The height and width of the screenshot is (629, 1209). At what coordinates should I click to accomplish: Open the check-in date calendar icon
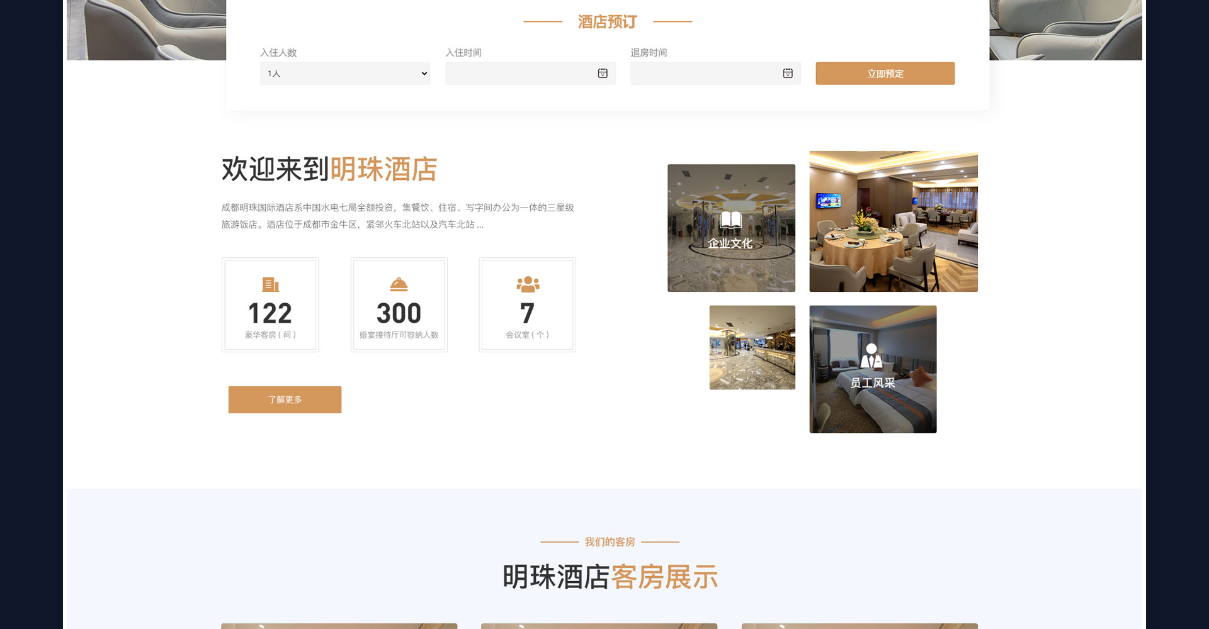point(603,74)
